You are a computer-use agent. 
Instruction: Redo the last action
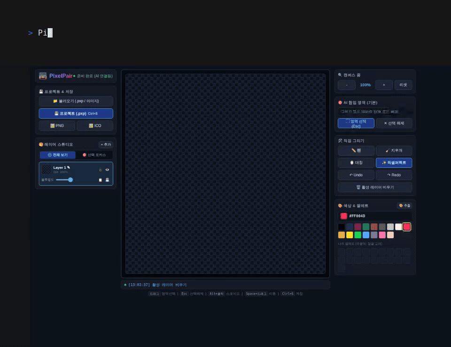pyautogui.click(x=394, y=175)
